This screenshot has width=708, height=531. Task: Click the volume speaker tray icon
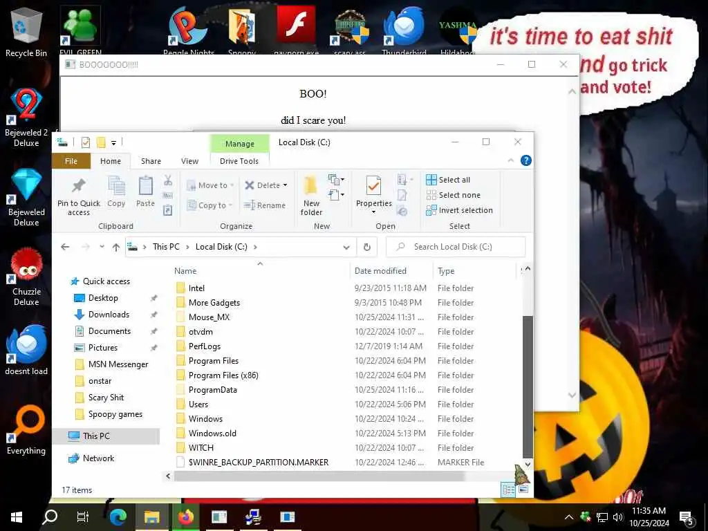coord(618,517)
